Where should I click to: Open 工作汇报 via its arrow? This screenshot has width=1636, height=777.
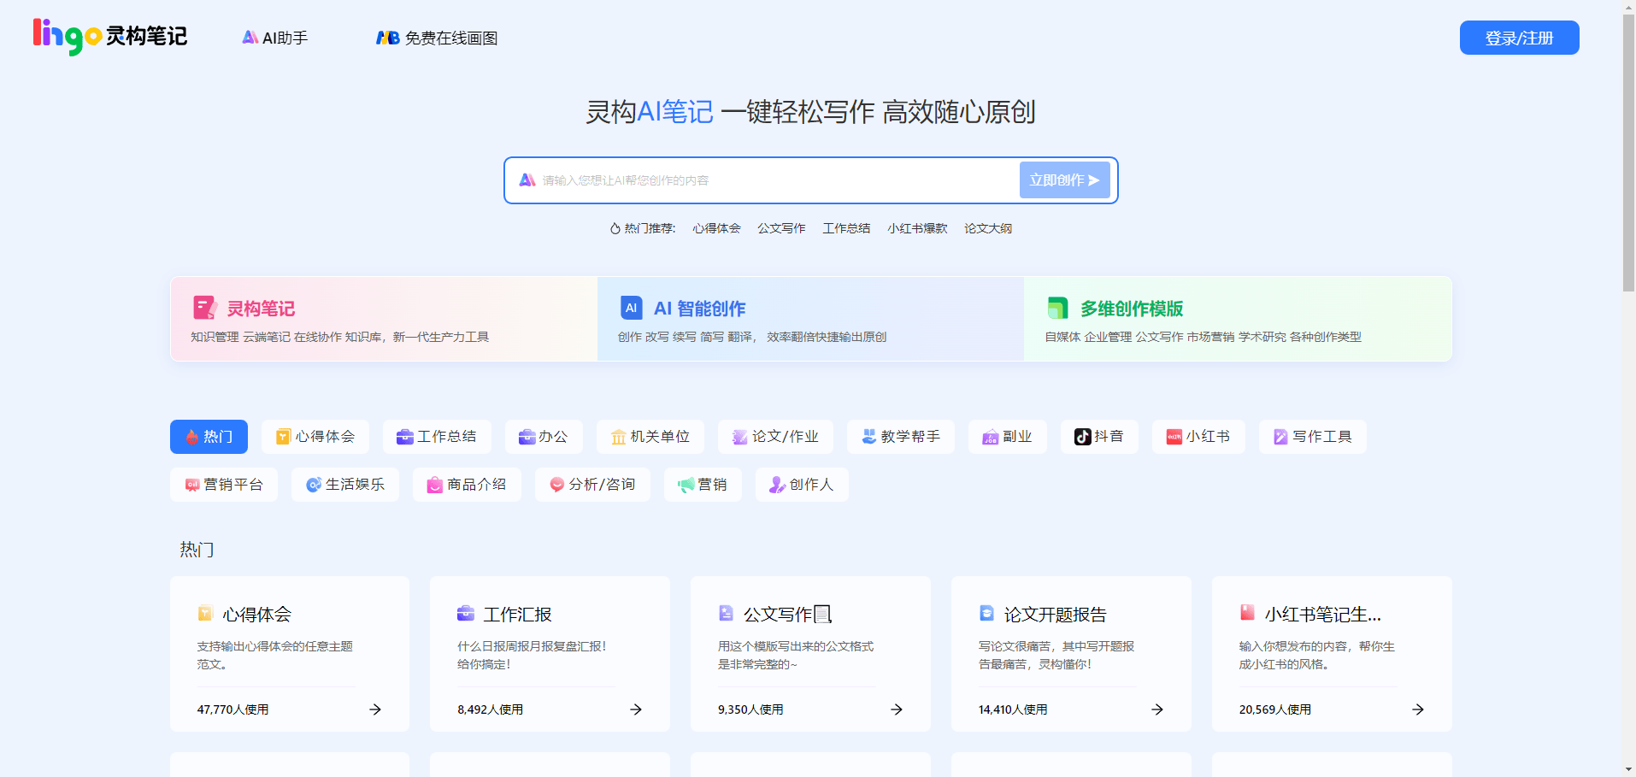click(x=634, y=709)
